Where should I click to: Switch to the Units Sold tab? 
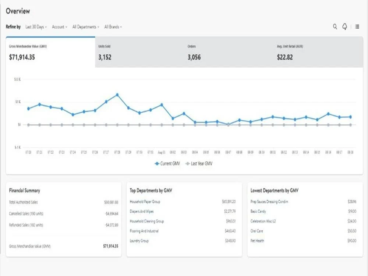tap(139, 52)
